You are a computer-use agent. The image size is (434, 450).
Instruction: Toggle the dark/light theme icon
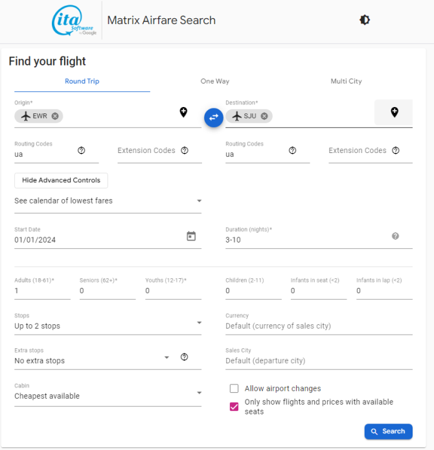tap(365, 20)
